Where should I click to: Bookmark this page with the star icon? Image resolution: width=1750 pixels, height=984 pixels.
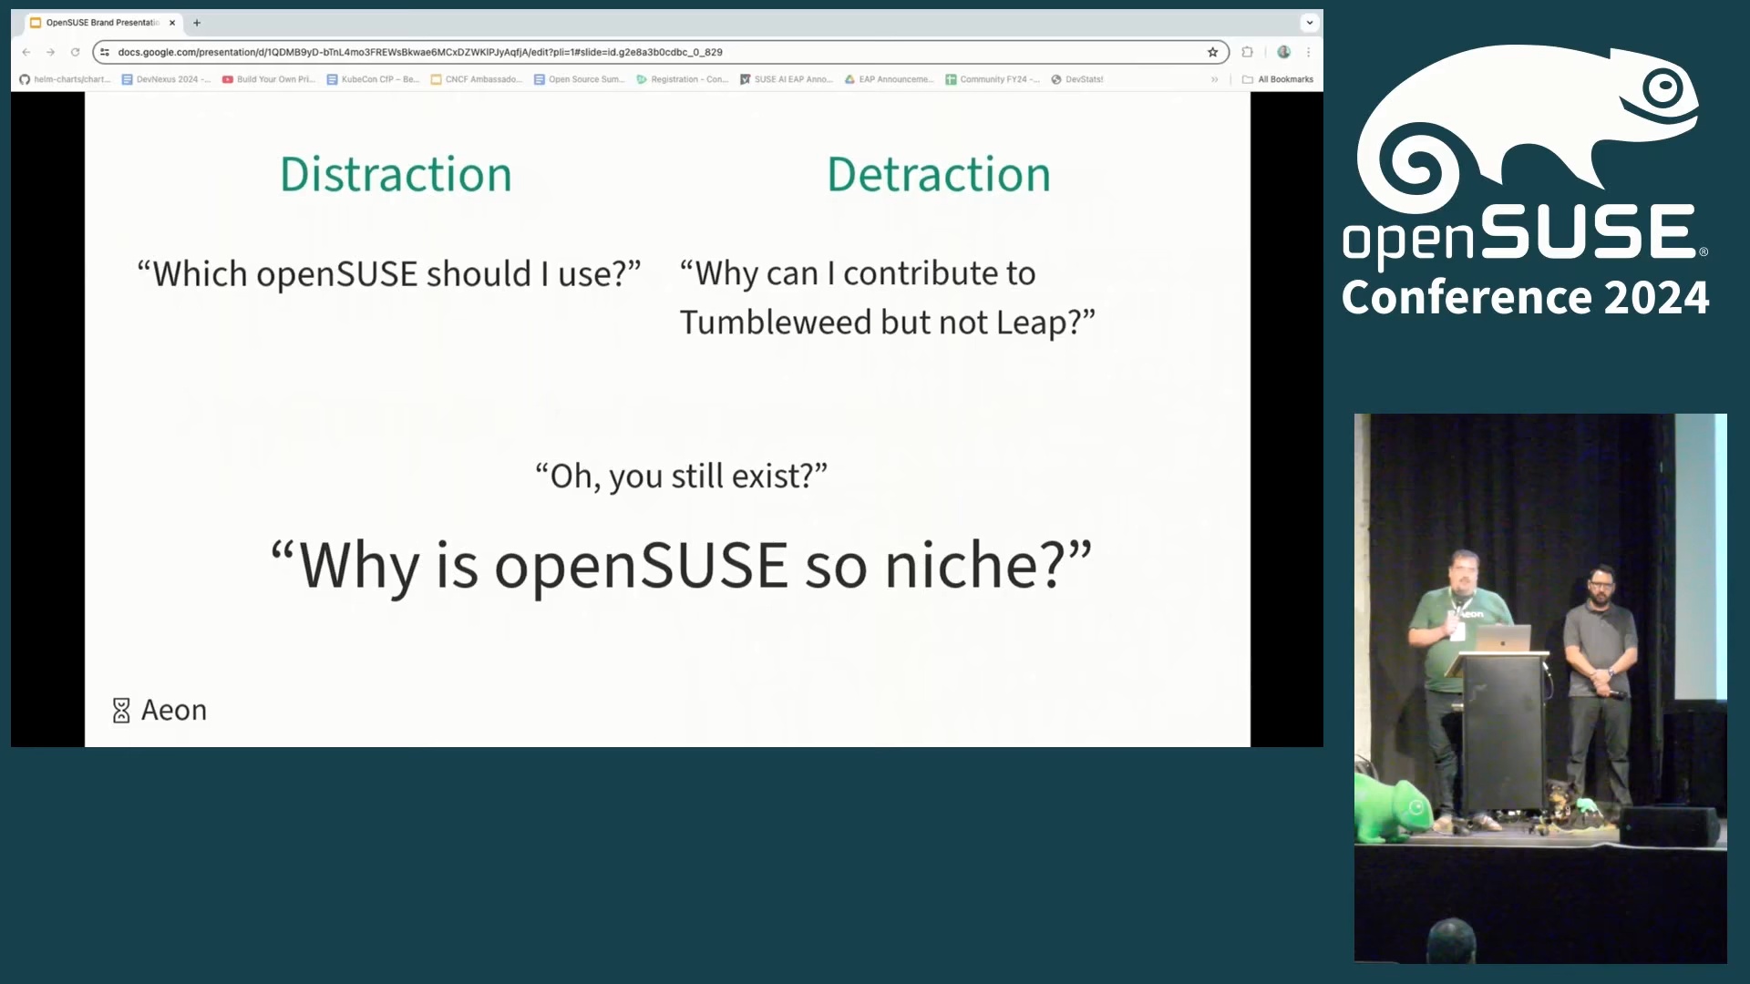(1213, 52)
